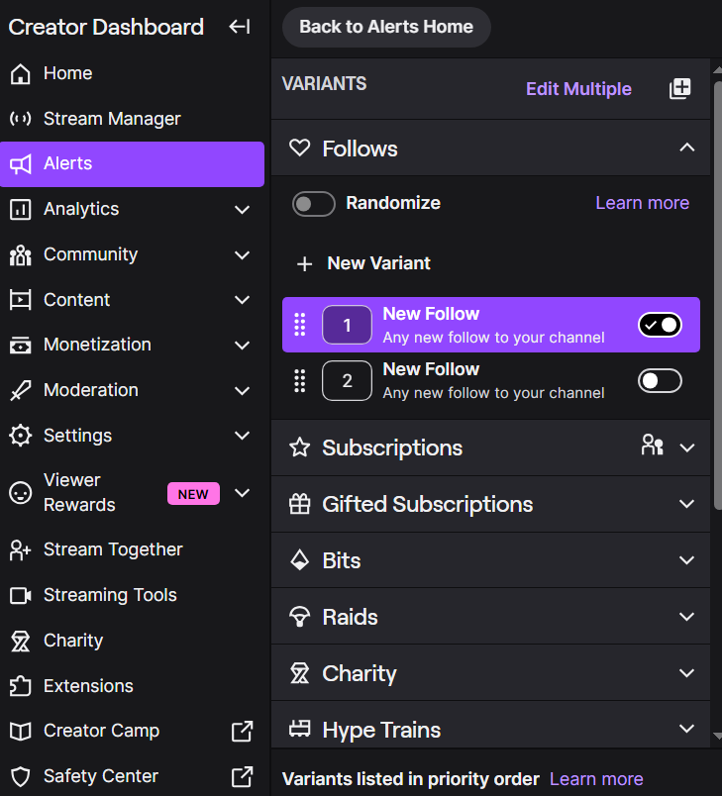722x796 pixels.
Task: Click the Follows heart icon
Action: click(299, 149)
